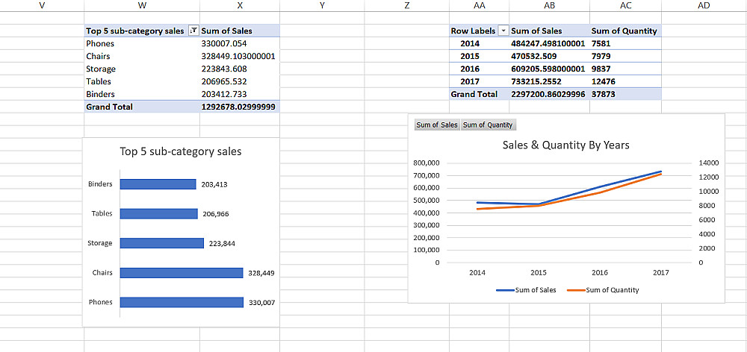The height and width of the screenshot is (352, 747).
Task: Click the Sum of Quantity chart field button
Action: (x=488, y=125)
